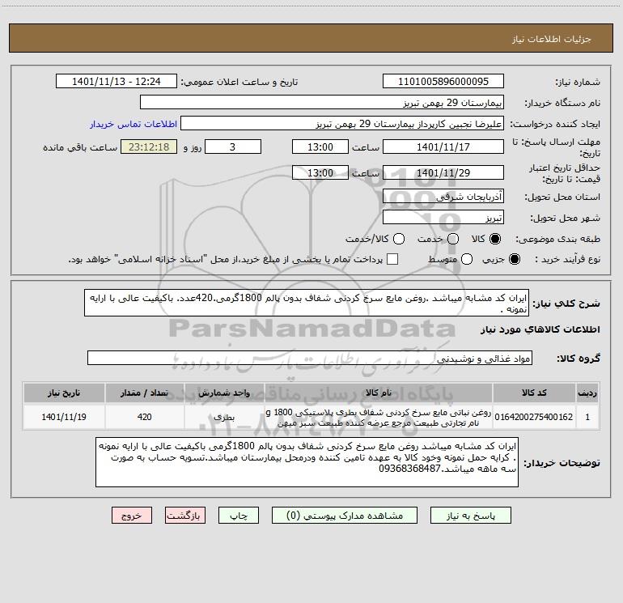The width and height of the screenshot is (623, 603).
Task: Click remaining time field 23:12:18
Action: (x=149, y=147)
